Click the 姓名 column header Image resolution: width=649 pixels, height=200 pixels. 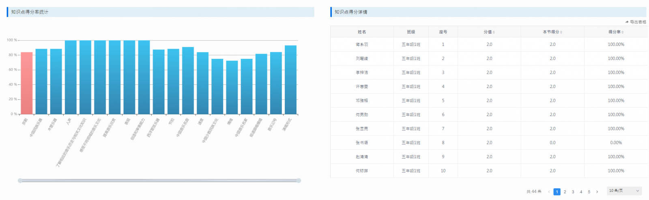pyautogui.click(x=362, y=32)
